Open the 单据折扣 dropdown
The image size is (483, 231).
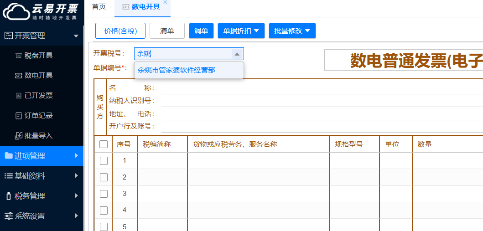[241, 31]
